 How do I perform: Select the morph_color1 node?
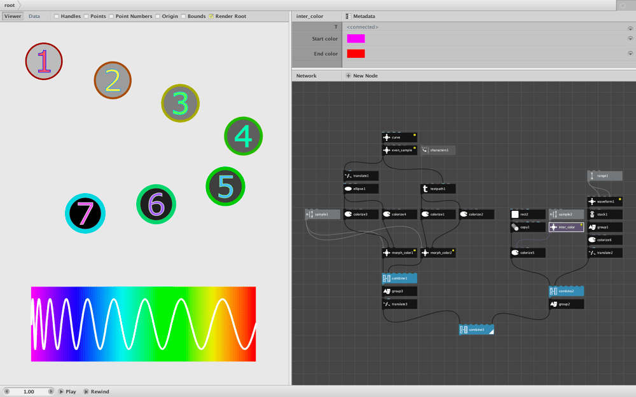399,253
